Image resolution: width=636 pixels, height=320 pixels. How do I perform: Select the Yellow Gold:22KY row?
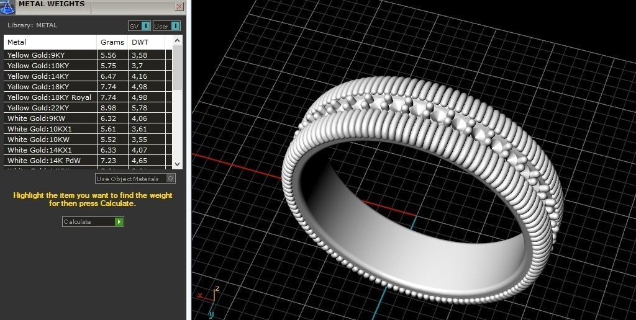[x=88, y=108]
